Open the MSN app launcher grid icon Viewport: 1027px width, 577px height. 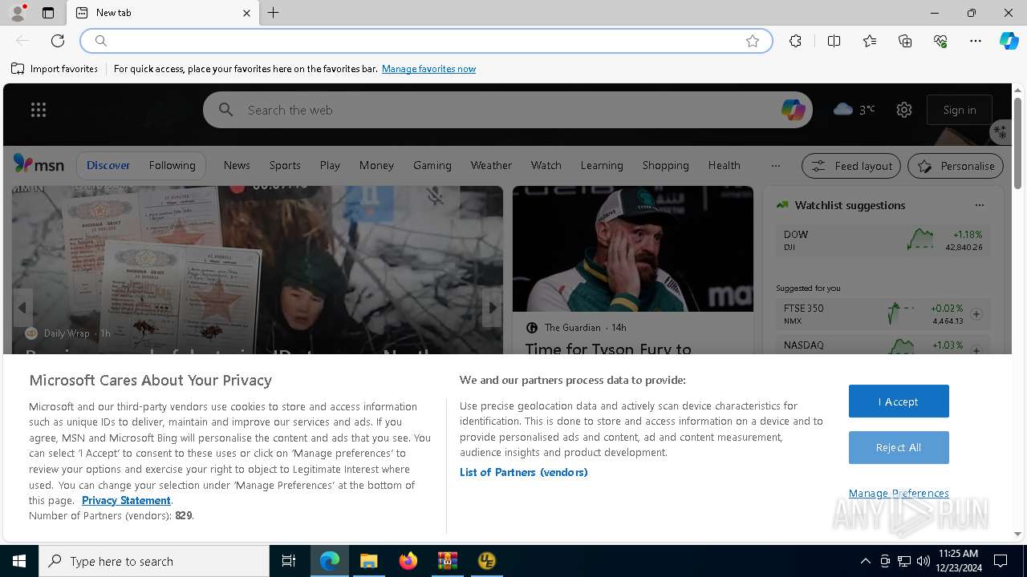[39, 110]
